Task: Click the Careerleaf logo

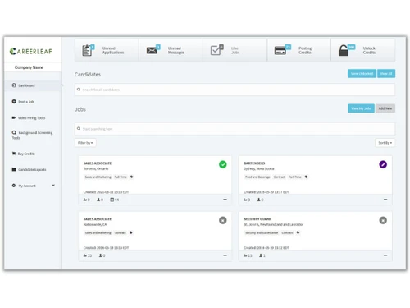Action: tap(30, 51)
